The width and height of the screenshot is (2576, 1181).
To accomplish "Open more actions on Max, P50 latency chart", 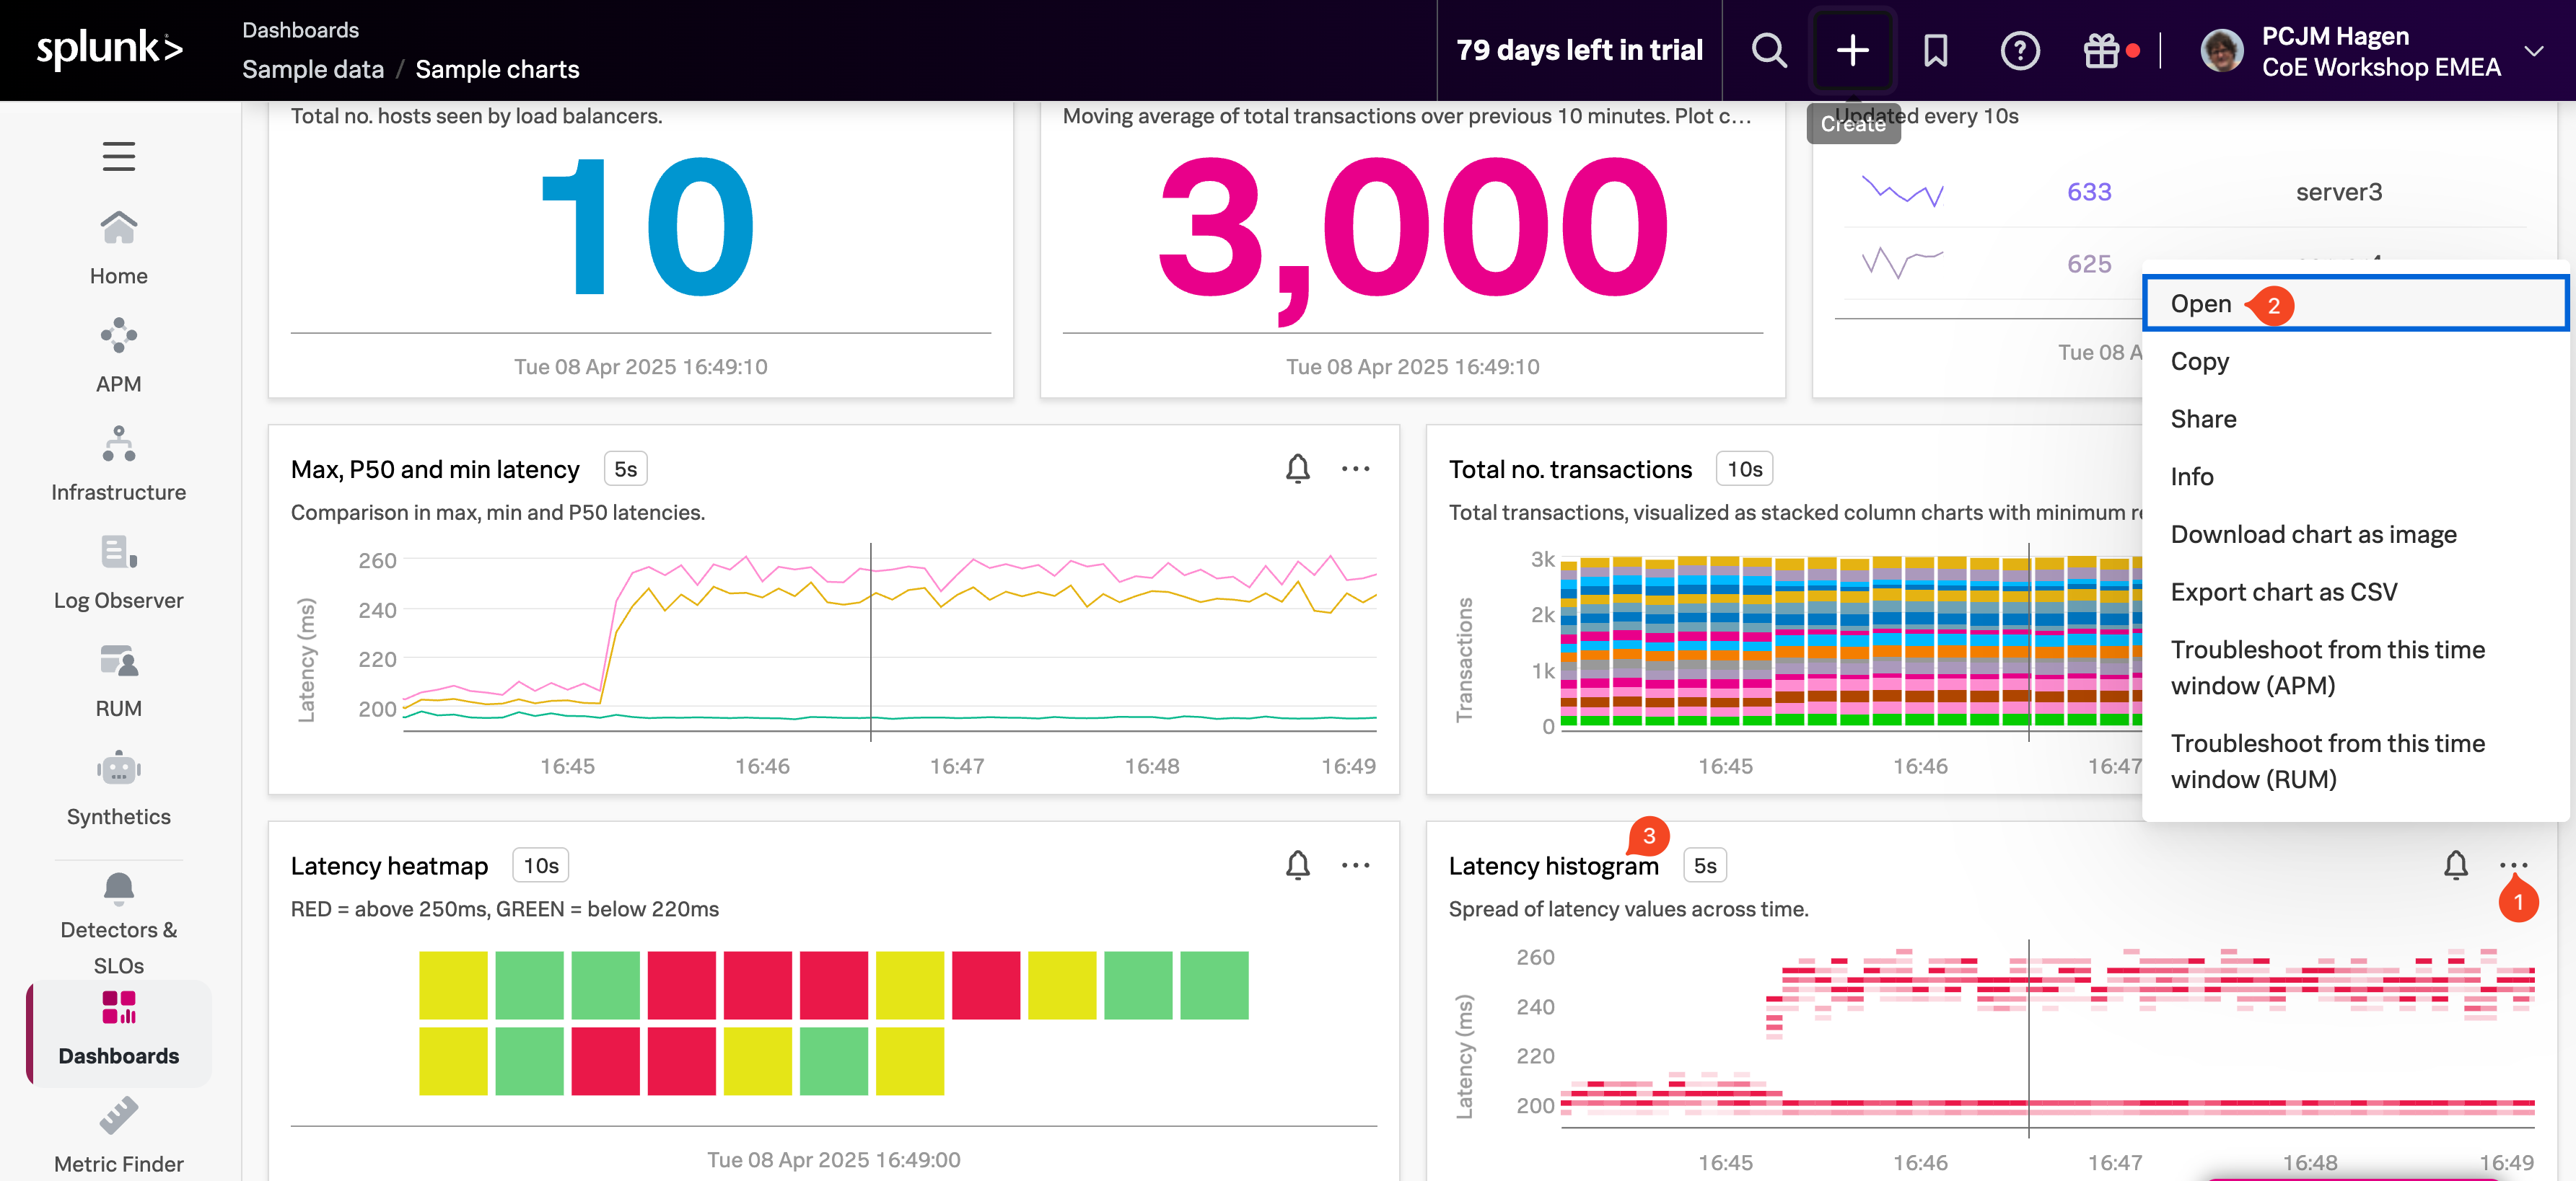I will (x=1355, y=468).
